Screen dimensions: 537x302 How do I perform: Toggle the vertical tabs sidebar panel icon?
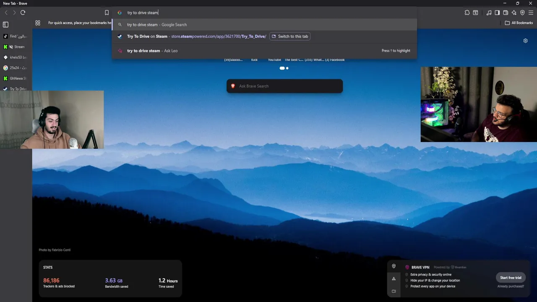coord(5,25)
